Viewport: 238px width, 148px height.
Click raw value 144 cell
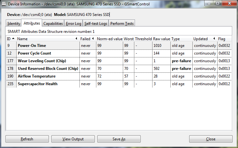click(x=161, y=53)
